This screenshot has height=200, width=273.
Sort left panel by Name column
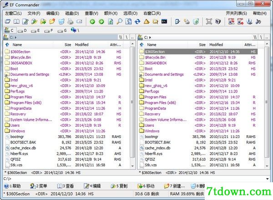pos(31,45)
